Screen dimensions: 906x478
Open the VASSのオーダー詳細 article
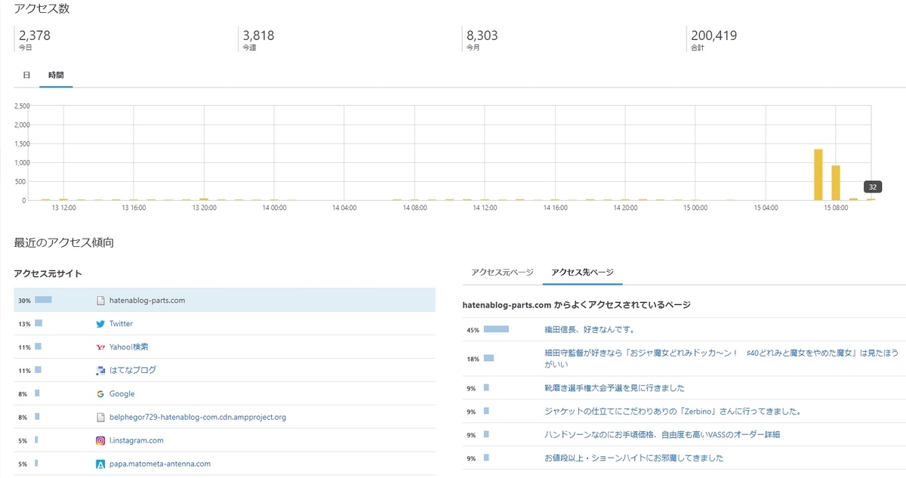[662, 435]
